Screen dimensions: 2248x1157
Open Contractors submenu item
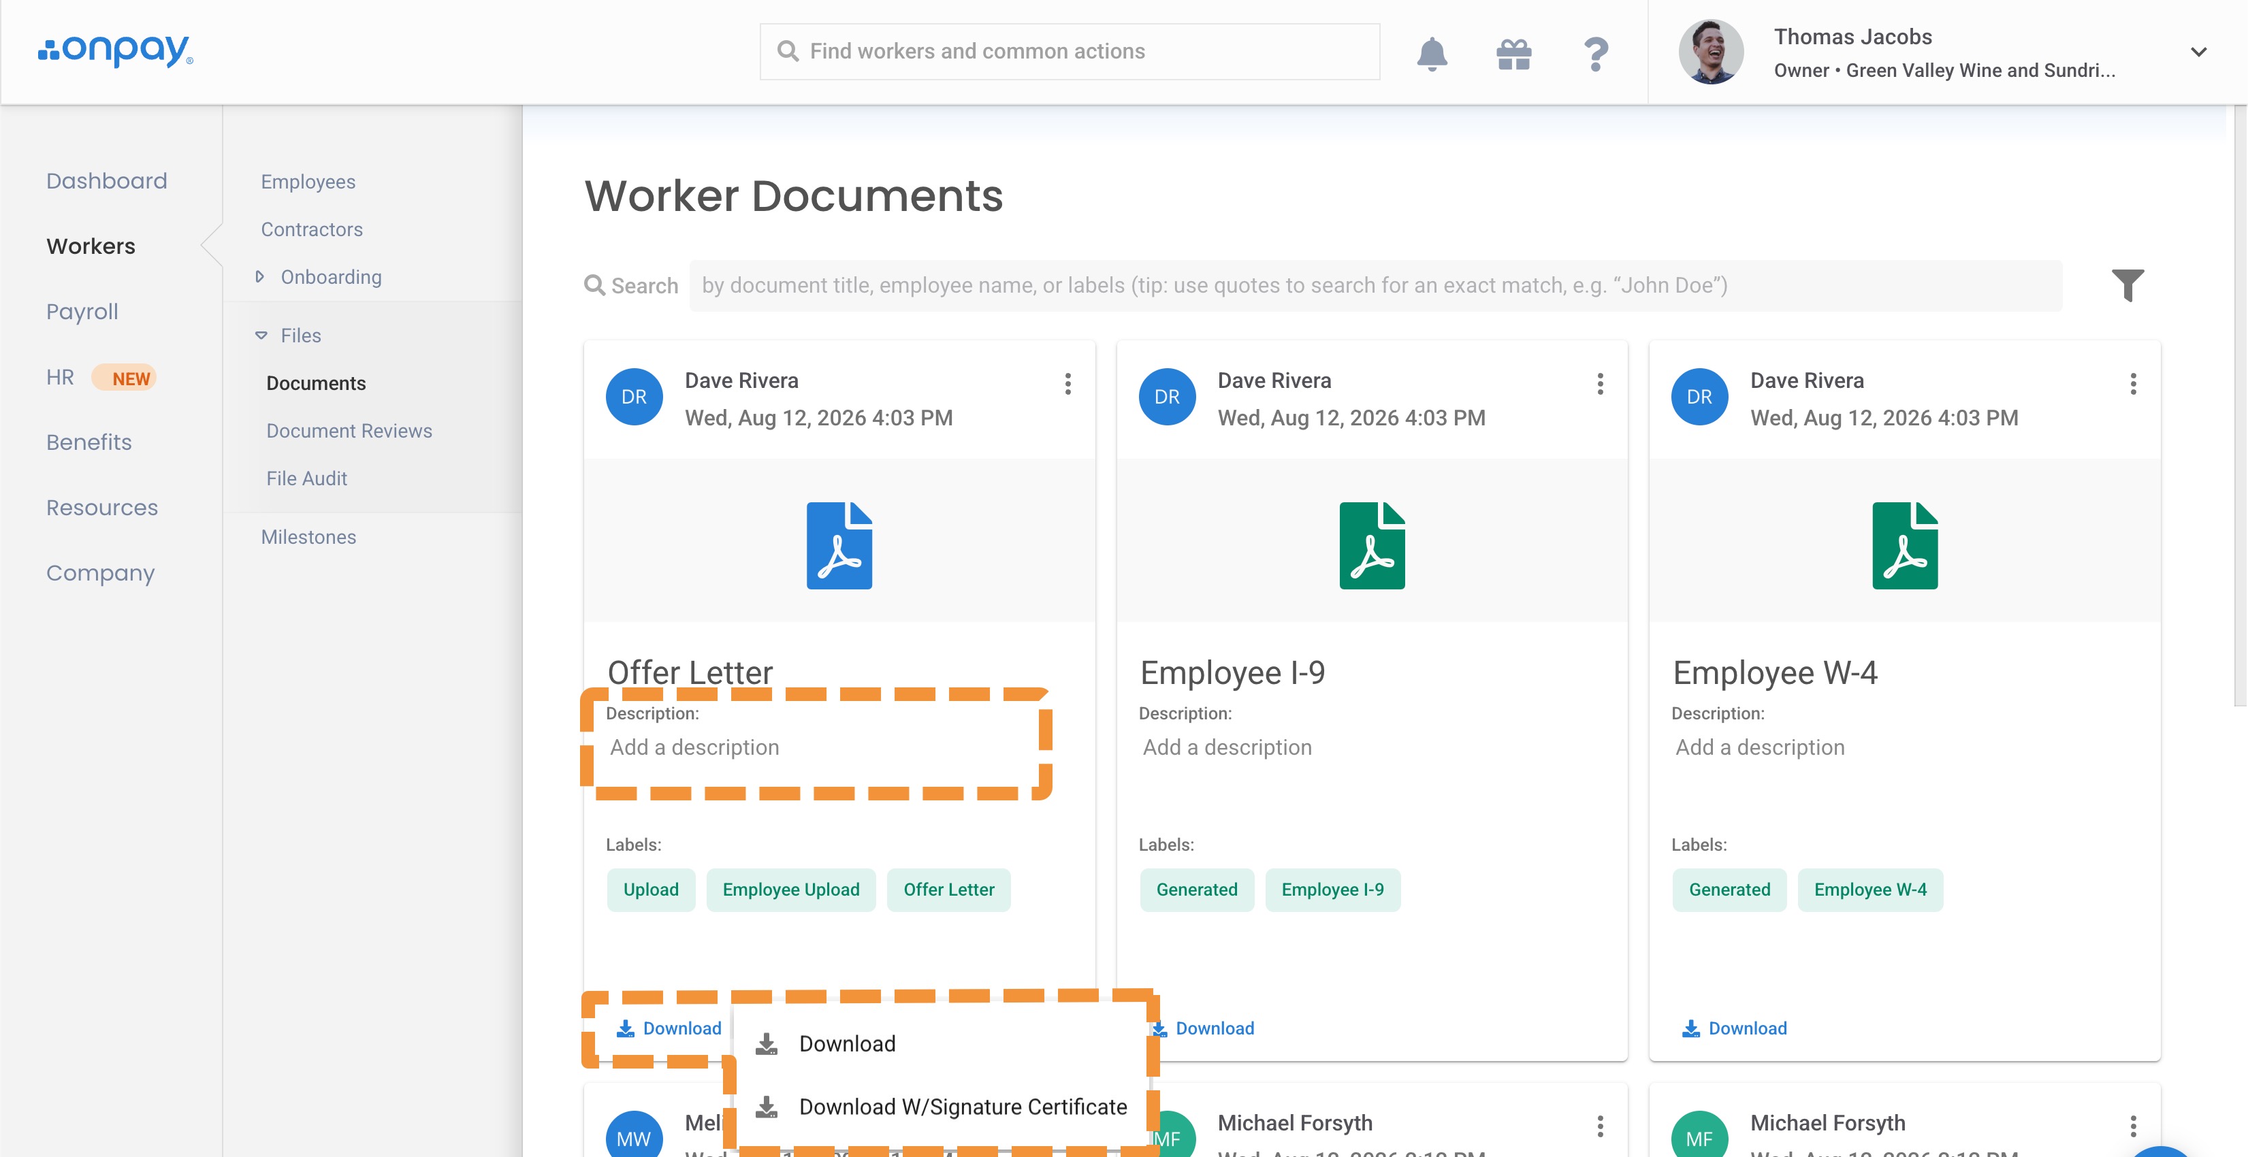pos(312,229)
